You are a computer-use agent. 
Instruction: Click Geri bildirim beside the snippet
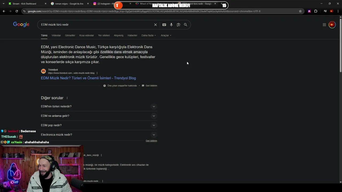coord(151,86)
